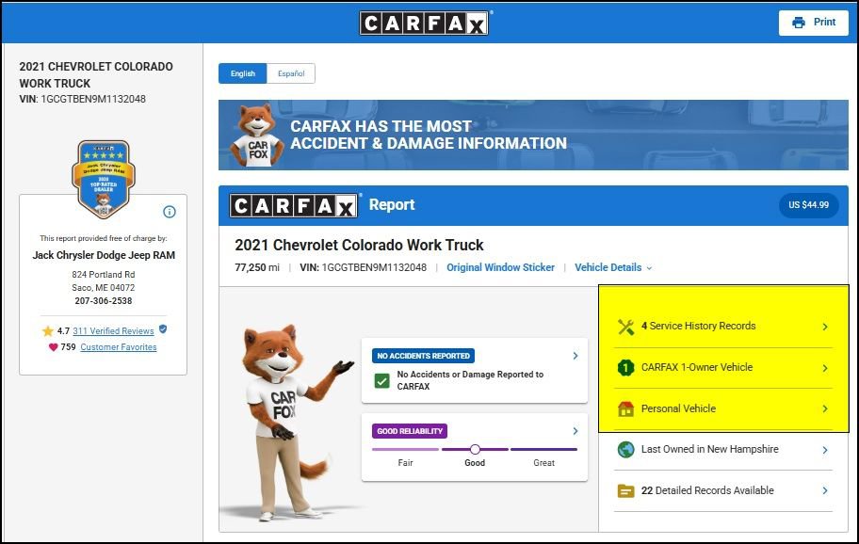Click the Great segment of the reliability scale
859x544 pixels.
tap(544, 449)
